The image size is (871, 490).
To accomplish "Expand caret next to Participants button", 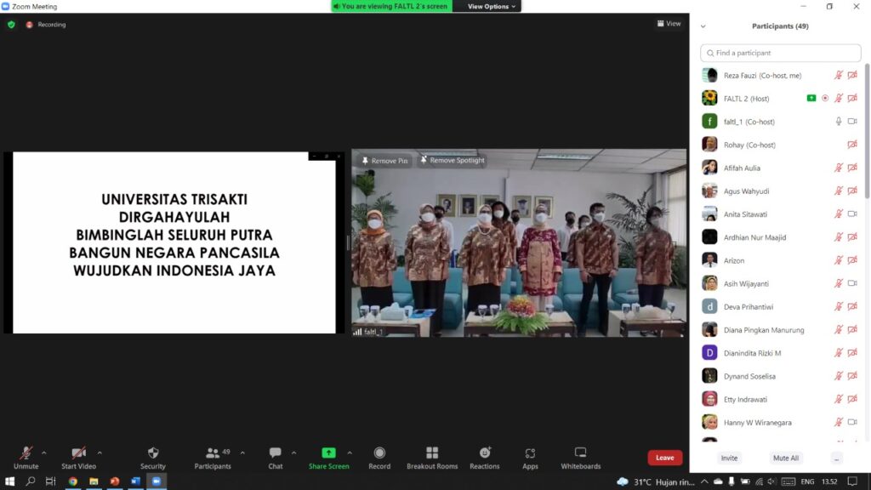I will [242, 453].
